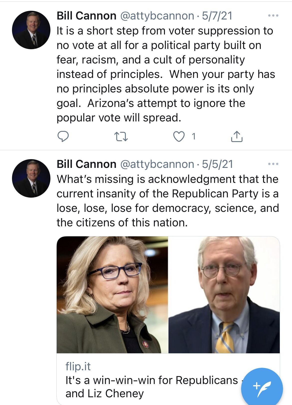This screenshot has width=292, height=405.
Task: Open profile avatar on the 5/7/21 tweet
Action: pyautogui.click(x=31, y=30)
